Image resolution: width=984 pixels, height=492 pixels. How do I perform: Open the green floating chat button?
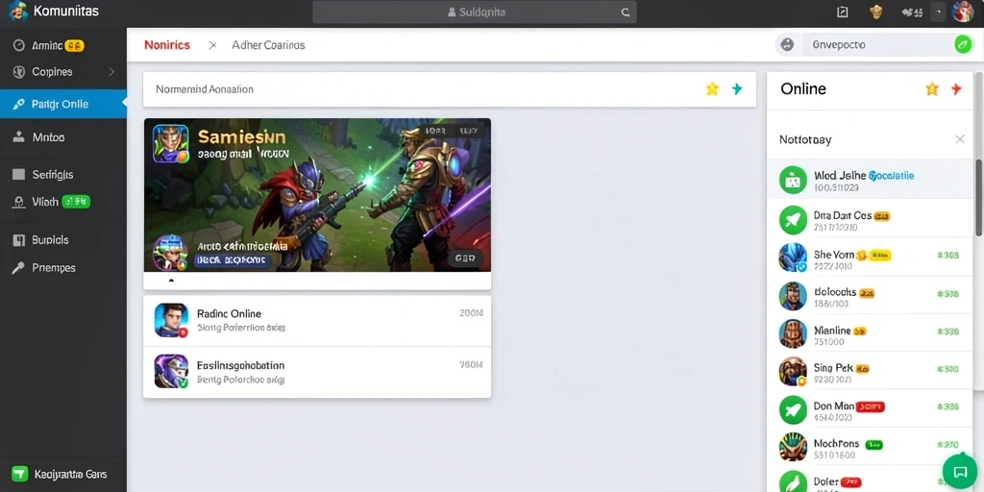pyautogui.click(x=960, y=472)
